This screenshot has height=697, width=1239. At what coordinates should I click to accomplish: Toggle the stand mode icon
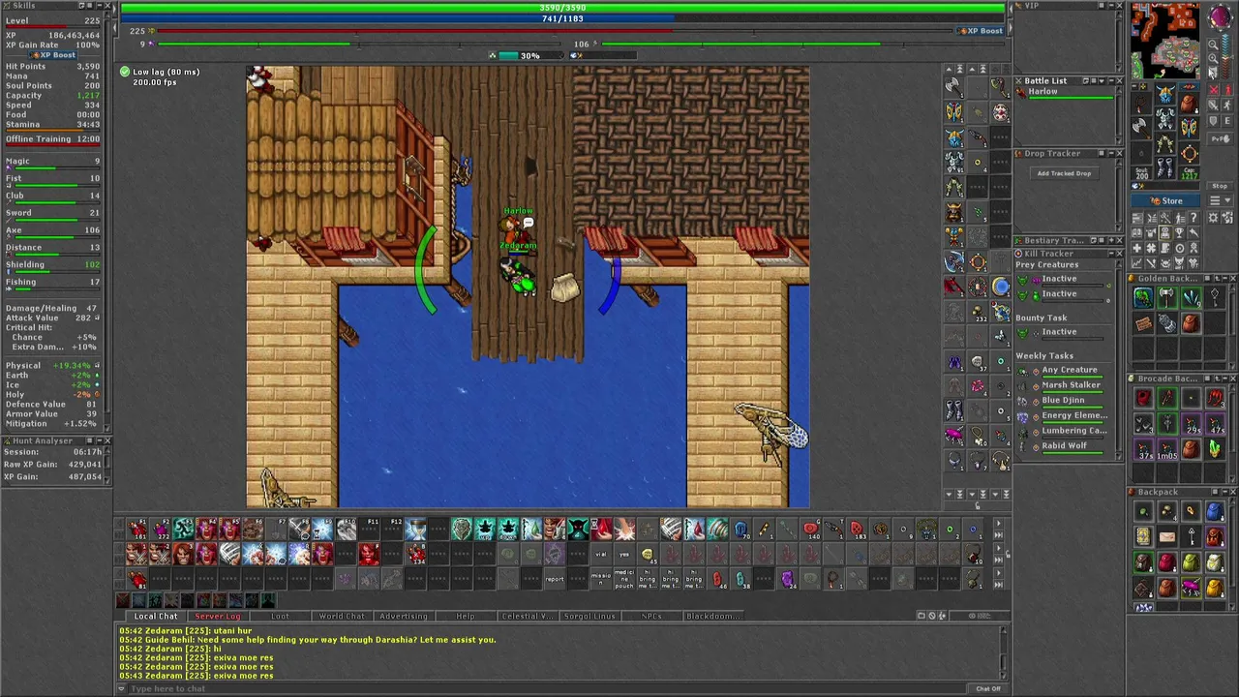[x=1227, y=90]
